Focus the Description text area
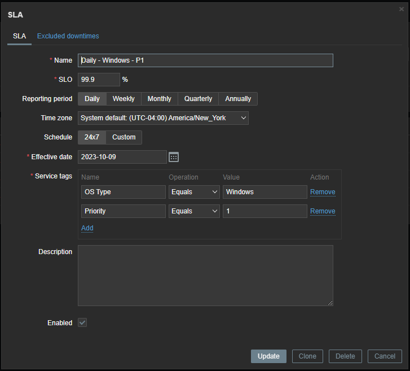The image size is (410, 371). pos(205,276)
